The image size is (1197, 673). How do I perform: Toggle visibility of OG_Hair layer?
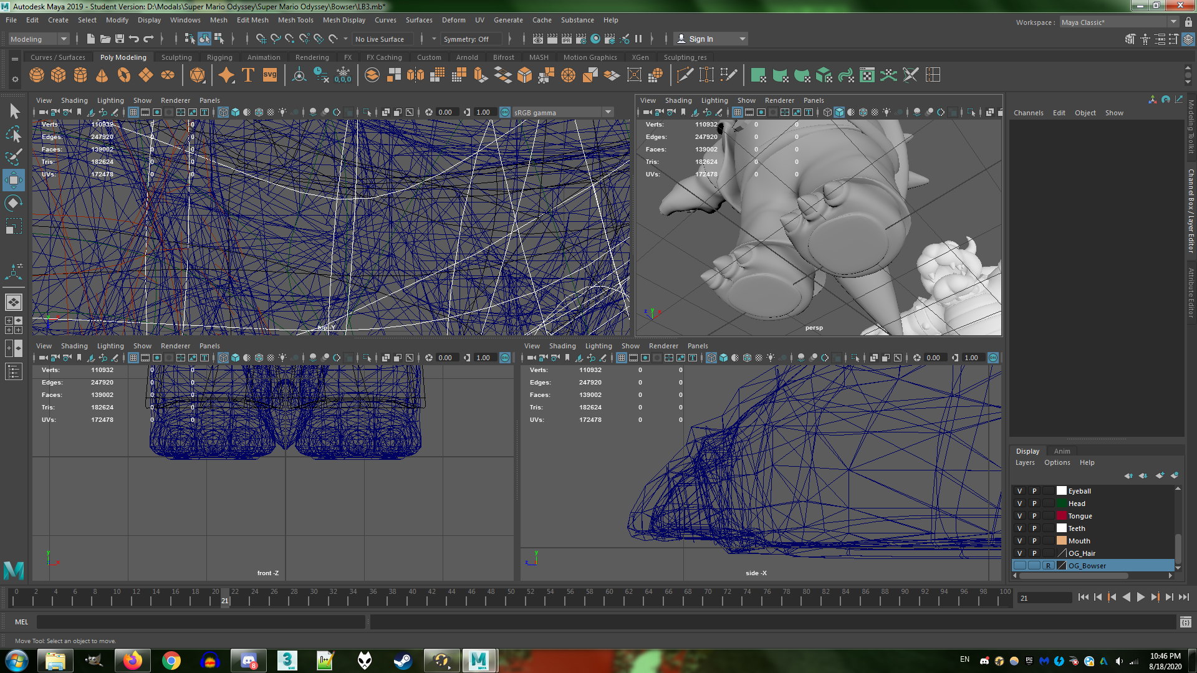(x=1020, y=553)
